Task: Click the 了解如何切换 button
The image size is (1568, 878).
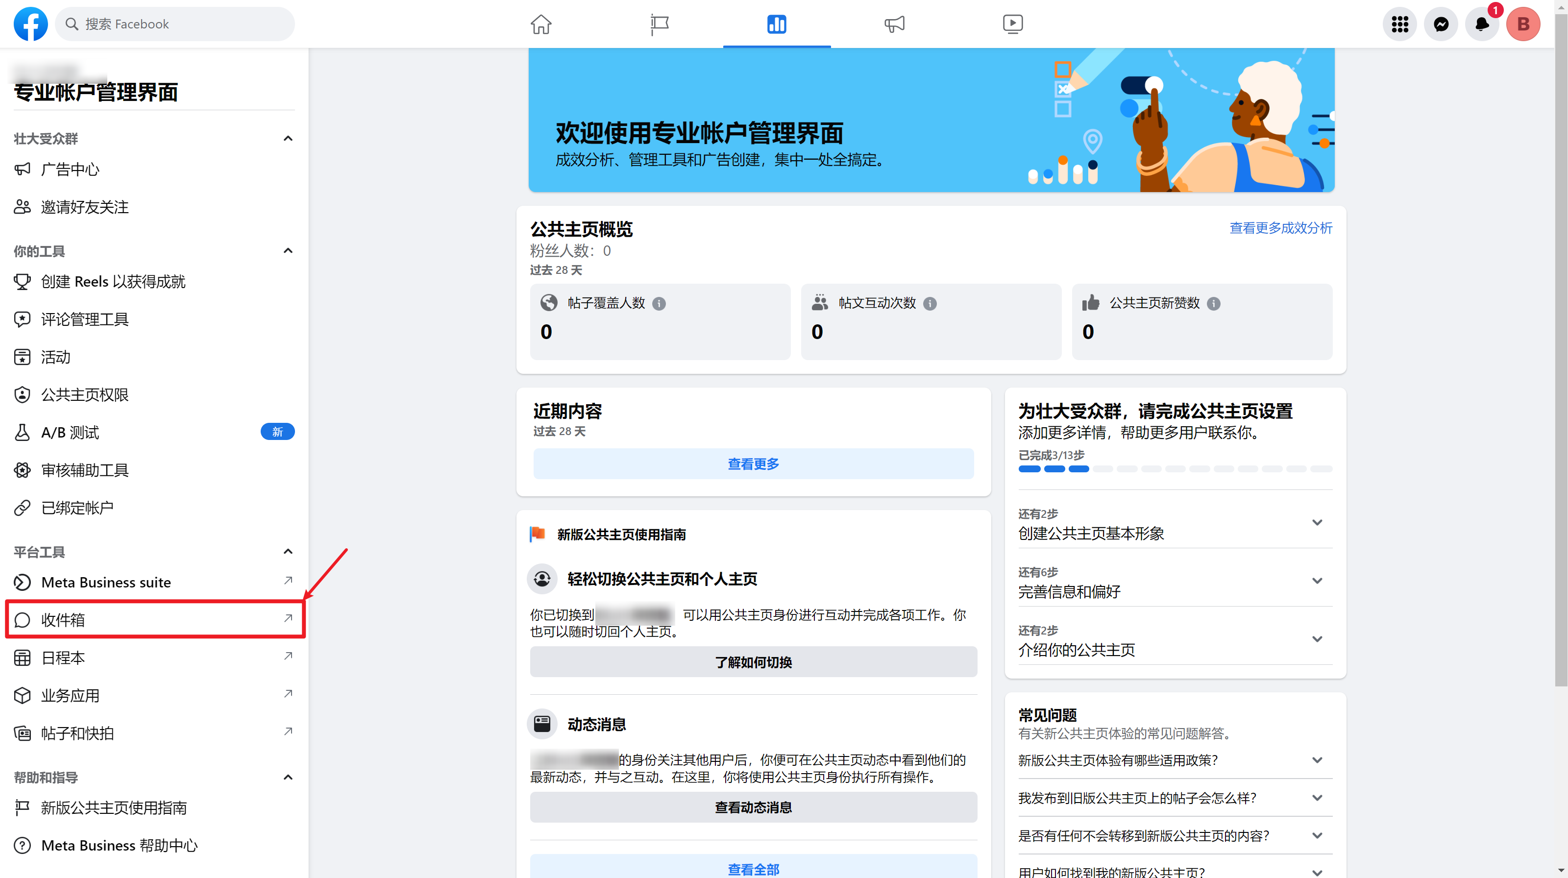Action: point(753,662)
